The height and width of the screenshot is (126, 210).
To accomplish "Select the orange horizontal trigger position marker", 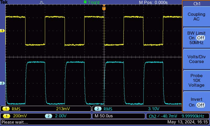I will 104,8.
